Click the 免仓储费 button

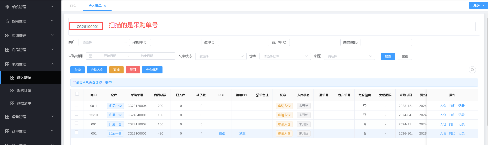coord(152,70)
